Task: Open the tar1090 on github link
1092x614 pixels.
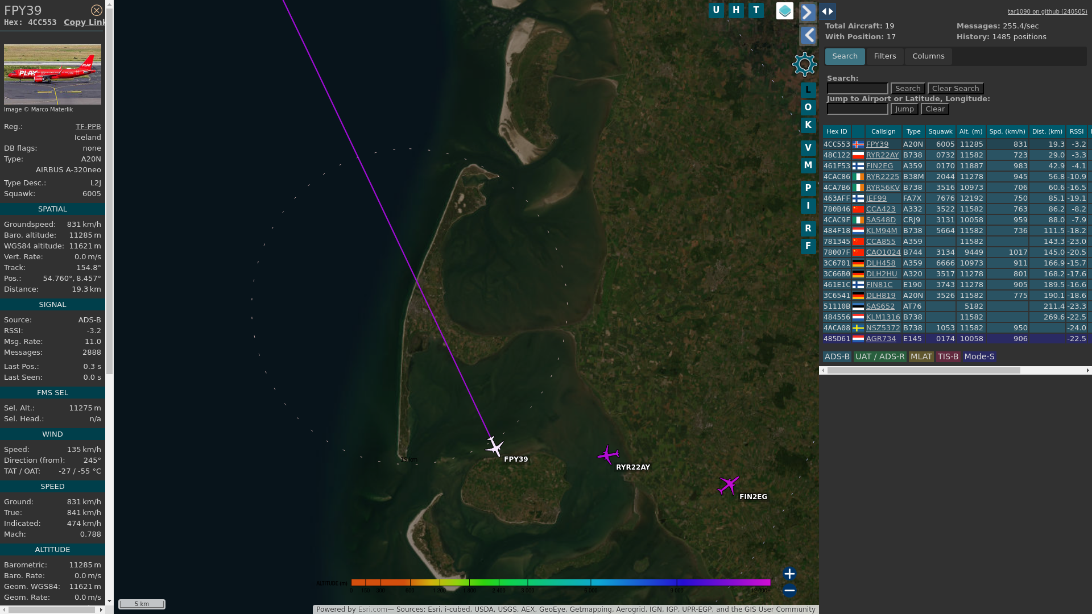Action: pyautogui.click(x=1047, y=11)
